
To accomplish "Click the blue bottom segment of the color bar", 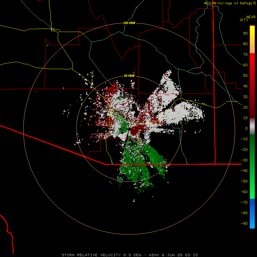I will coord(252,214).
